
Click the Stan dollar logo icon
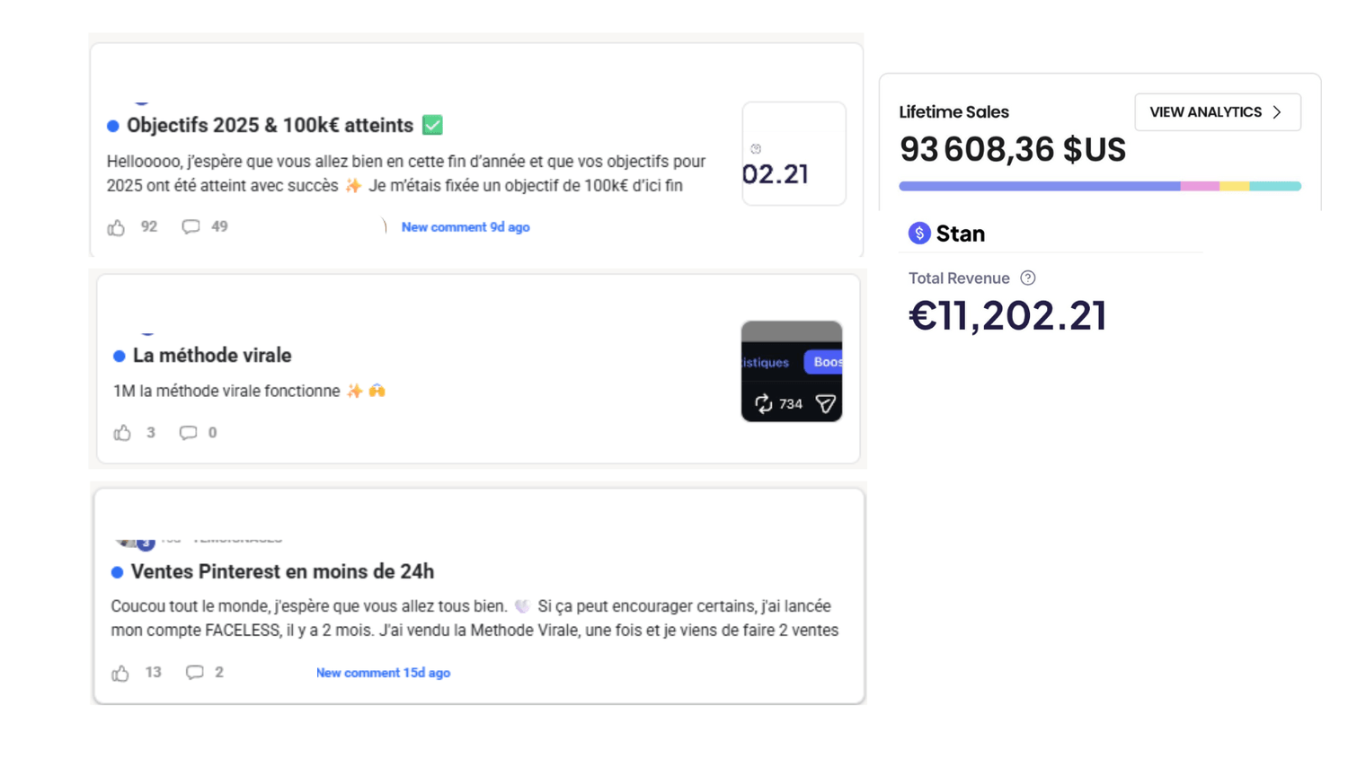[x=918, y=234]
